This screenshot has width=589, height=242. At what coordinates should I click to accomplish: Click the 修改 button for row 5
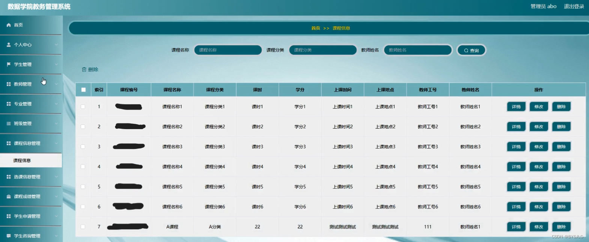tap(539, 187)
